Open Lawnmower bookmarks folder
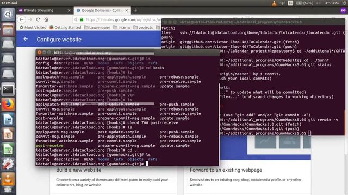 (x=97, y=28)
